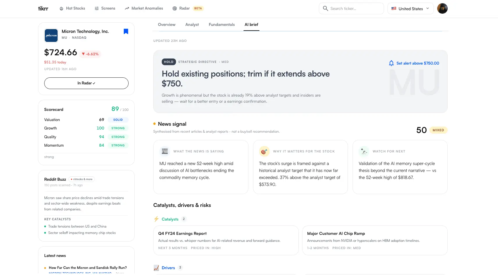
Task: Click the search magnifier icon
Action: 326,8
